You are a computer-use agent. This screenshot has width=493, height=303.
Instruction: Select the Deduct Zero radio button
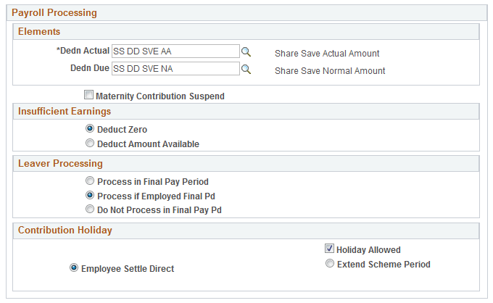[x=90, y=129]
